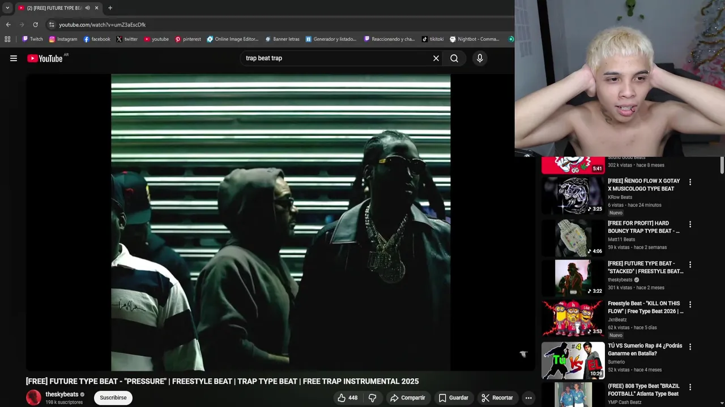Click the 448 likes count
This screenshot has height=407, width=725.
[x=353, y=398]
